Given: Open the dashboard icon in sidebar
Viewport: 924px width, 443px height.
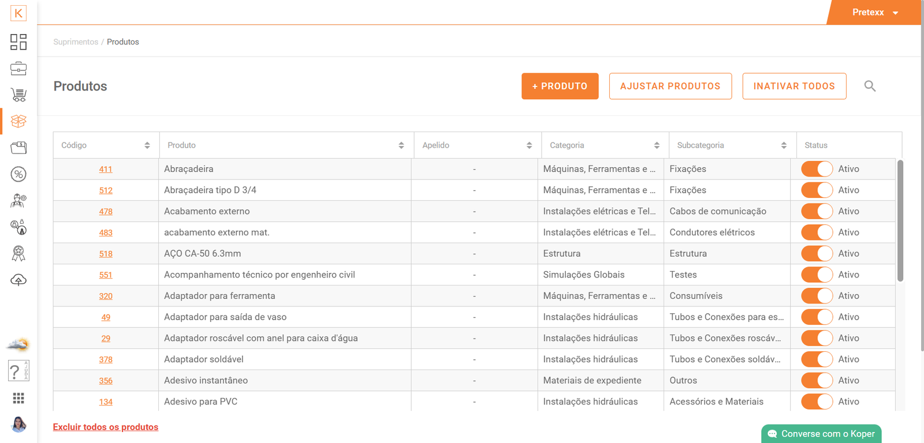Looking at the screenshot, I should coord(18,42).
